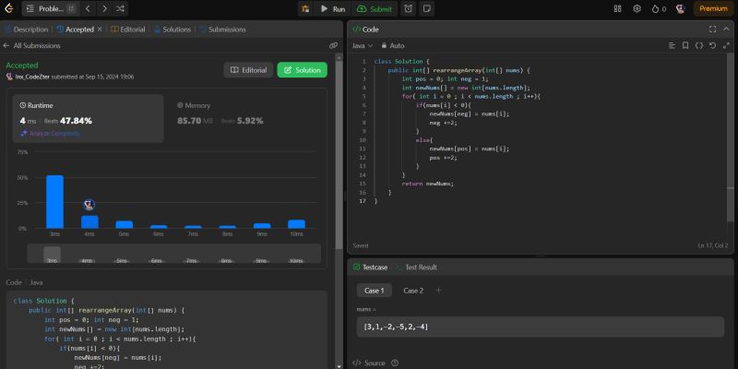Switch to the Test Result tab
This screenshot has width=738, height=369.
(x=417, y=267)
